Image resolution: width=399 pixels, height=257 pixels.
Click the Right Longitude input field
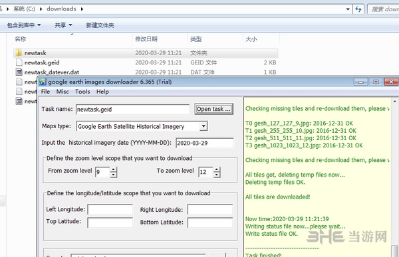coord(210,209)
